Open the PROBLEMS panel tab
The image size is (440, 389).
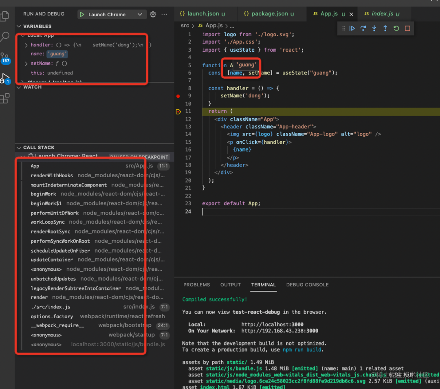(x=196, y=285)
